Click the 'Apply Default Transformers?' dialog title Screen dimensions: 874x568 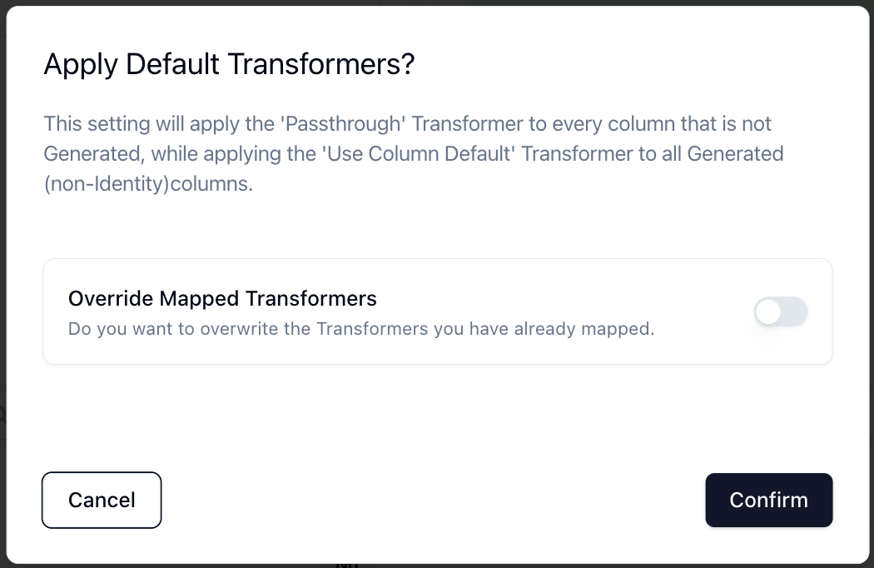[x=229, y=64]
